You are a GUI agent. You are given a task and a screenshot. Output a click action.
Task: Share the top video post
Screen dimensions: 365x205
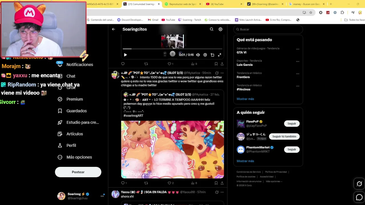[x=222, y=64]
